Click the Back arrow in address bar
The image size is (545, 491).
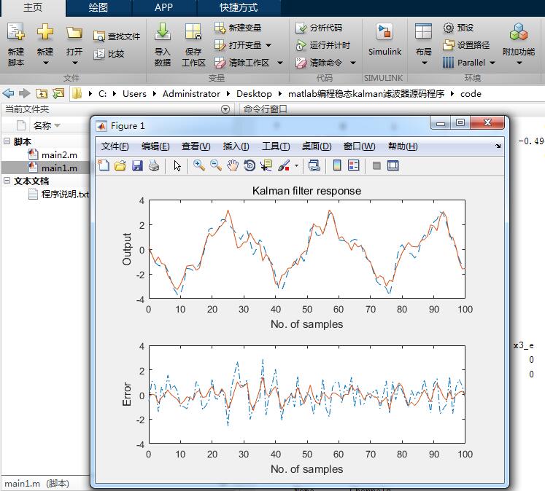(8, 93)
